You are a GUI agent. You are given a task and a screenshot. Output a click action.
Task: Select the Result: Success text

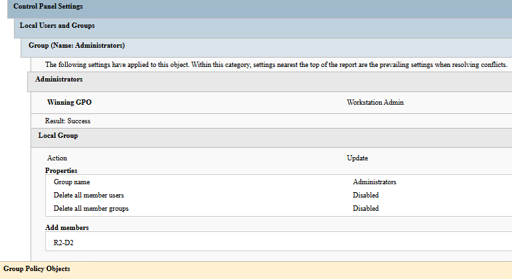pyautogui.click(x=68, y=121)
